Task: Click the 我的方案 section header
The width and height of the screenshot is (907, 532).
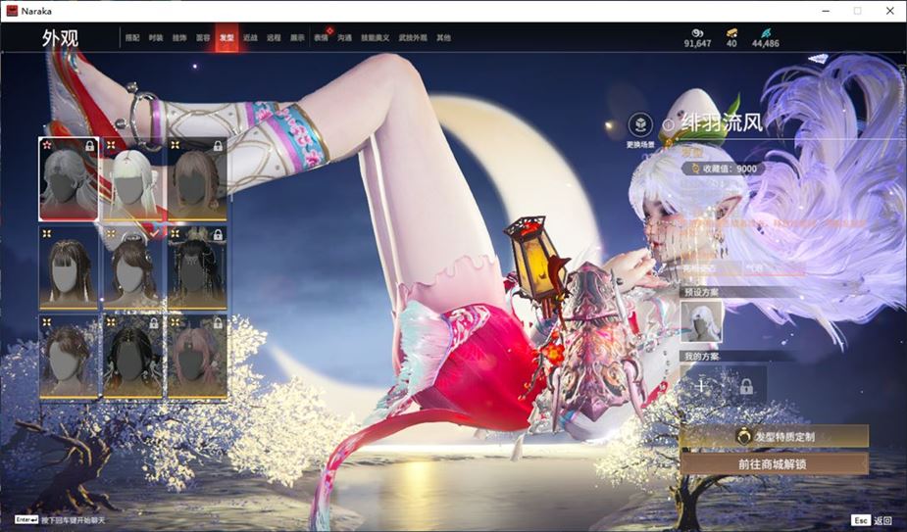Action: pyautogui.click(x=702, y=357)
